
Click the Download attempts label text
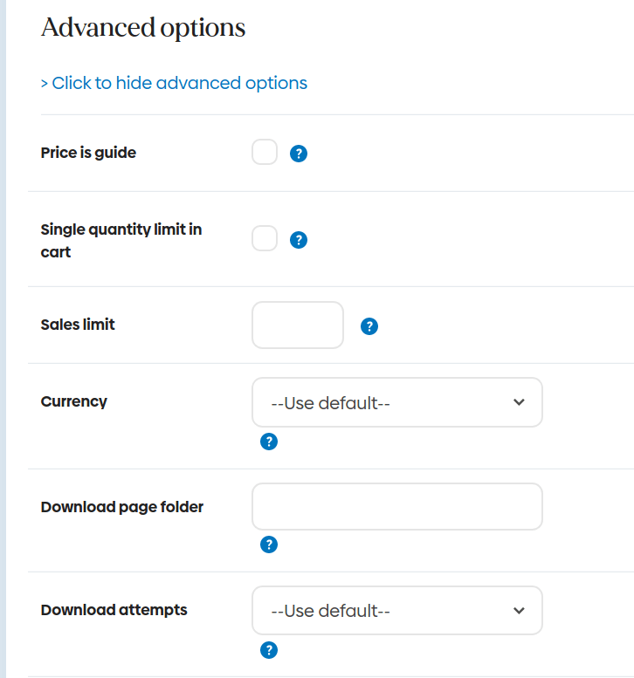click(114, 610)
